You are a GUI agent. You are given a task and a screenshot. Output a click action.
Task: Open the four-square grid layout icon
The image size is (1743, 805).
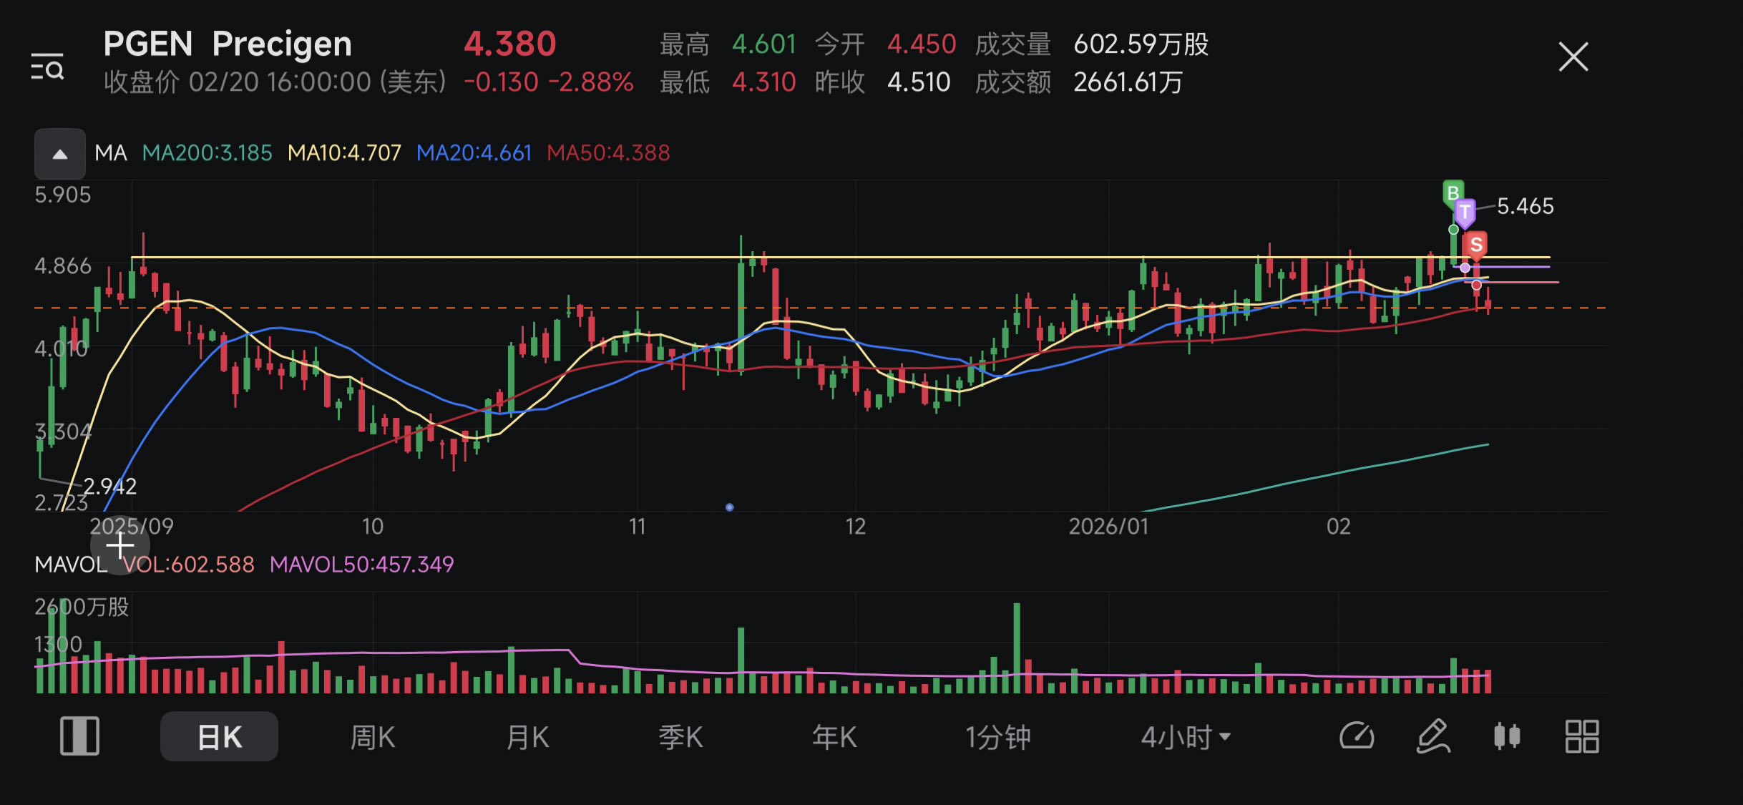coord(1582,736)
